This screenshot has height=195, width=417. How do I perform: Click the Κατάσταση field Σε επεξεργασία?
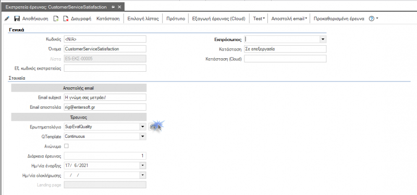[285, 49]
